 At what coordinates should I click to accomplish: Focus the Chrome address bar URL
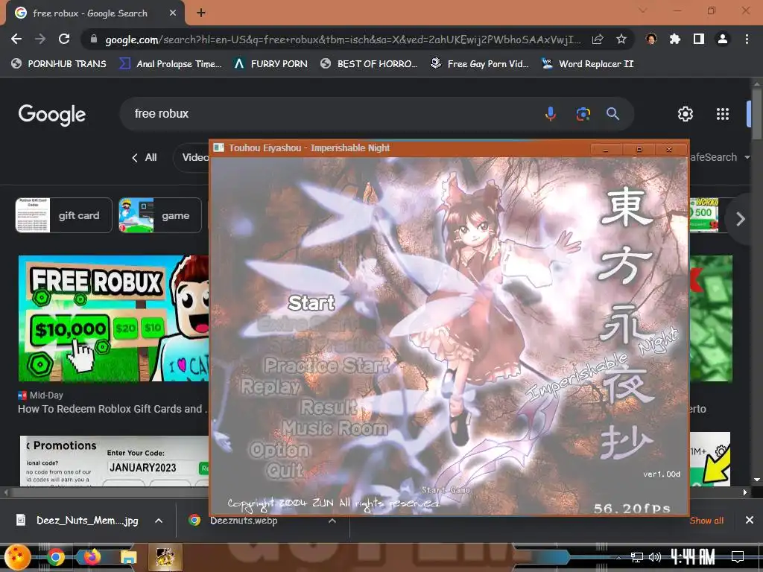(x=343, y=39)
